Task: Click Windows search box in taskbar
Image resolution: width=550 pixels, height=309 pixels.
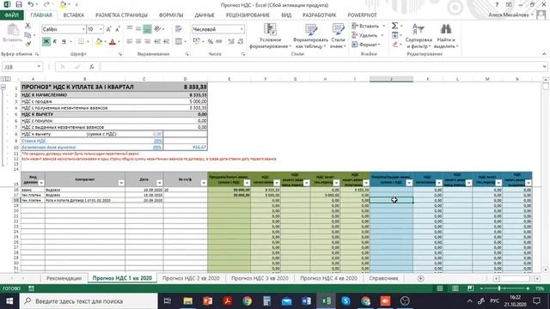Action: [x=89, y=301]
